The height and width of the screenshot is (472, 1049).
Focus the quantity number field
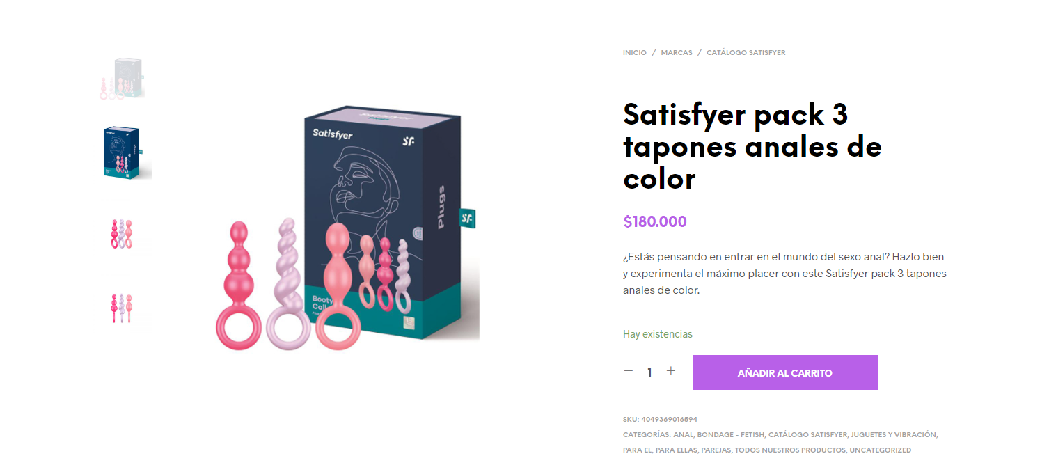point(649,372)
